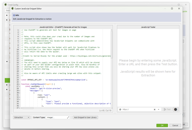The height and width of the screenshot is (130, 192).
Task: Click Add Snippet to User Library
Action: click(85, 117)
